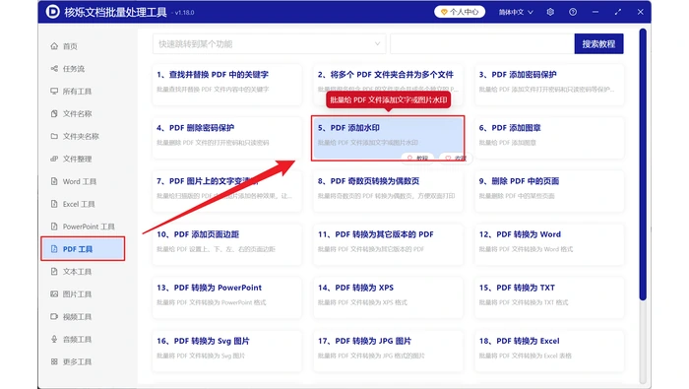Screen dimensions: 689x389
Task: Click the tutorial search input field
Action: tap(482, 44)
